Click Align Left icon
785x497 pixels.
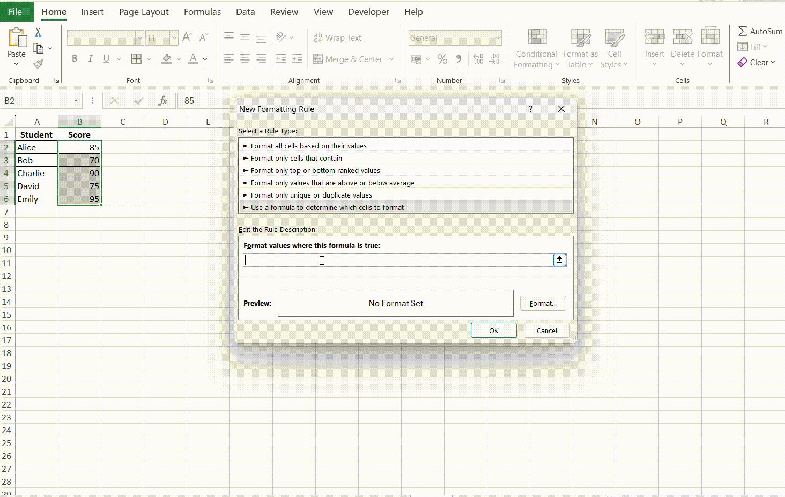pyautogui.click(x=229, y=58)
